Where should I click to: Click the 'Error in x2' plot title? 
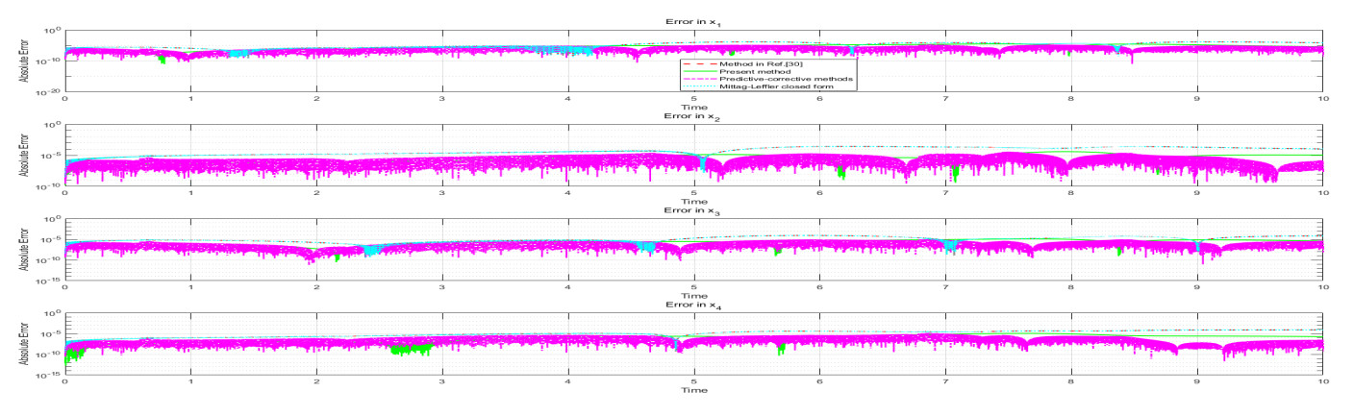tap(694, 117)
